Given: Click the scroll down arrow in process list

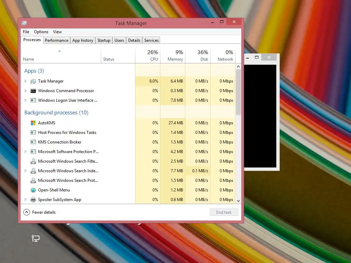Looking at the screenshot, I should coord(238,201).
